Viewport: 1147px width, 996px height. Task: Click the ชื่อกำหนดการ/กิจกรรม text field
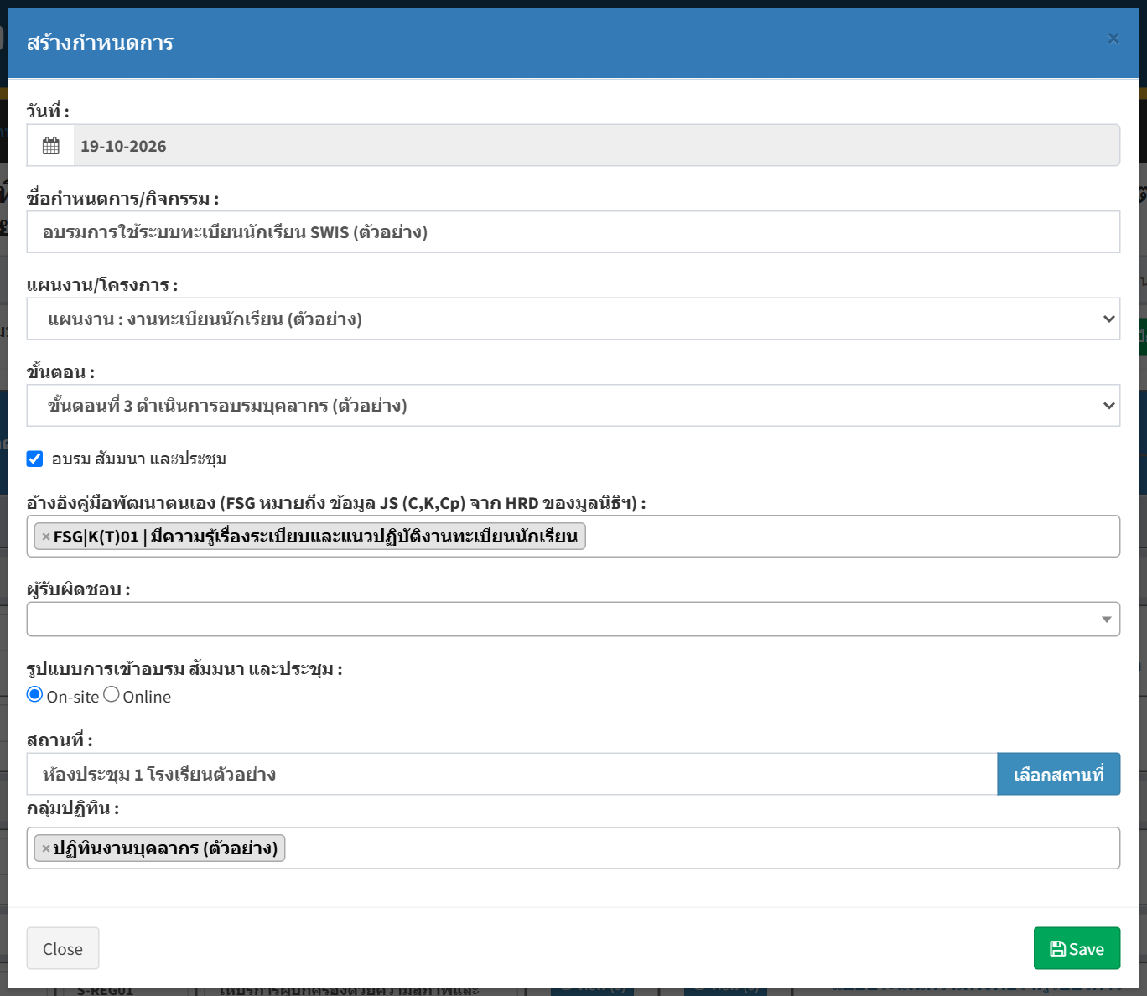[573, 232]
